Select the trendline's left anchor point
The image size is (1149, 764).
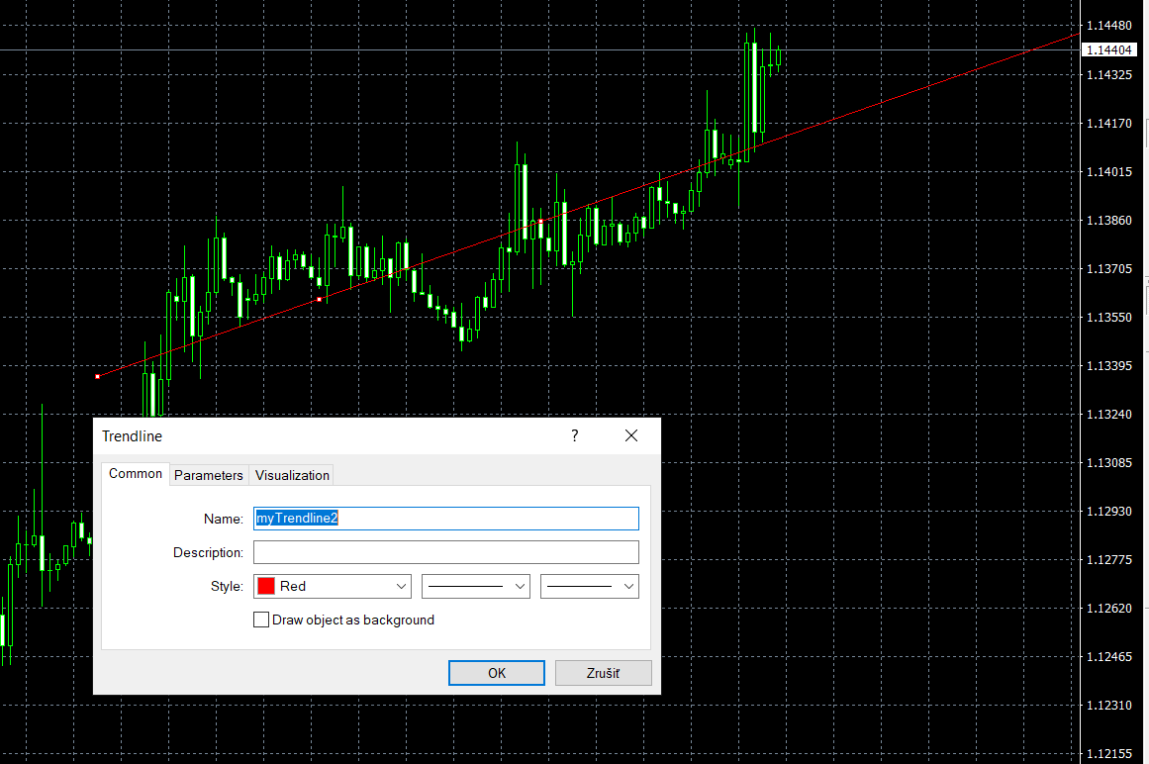coord(97,376)
